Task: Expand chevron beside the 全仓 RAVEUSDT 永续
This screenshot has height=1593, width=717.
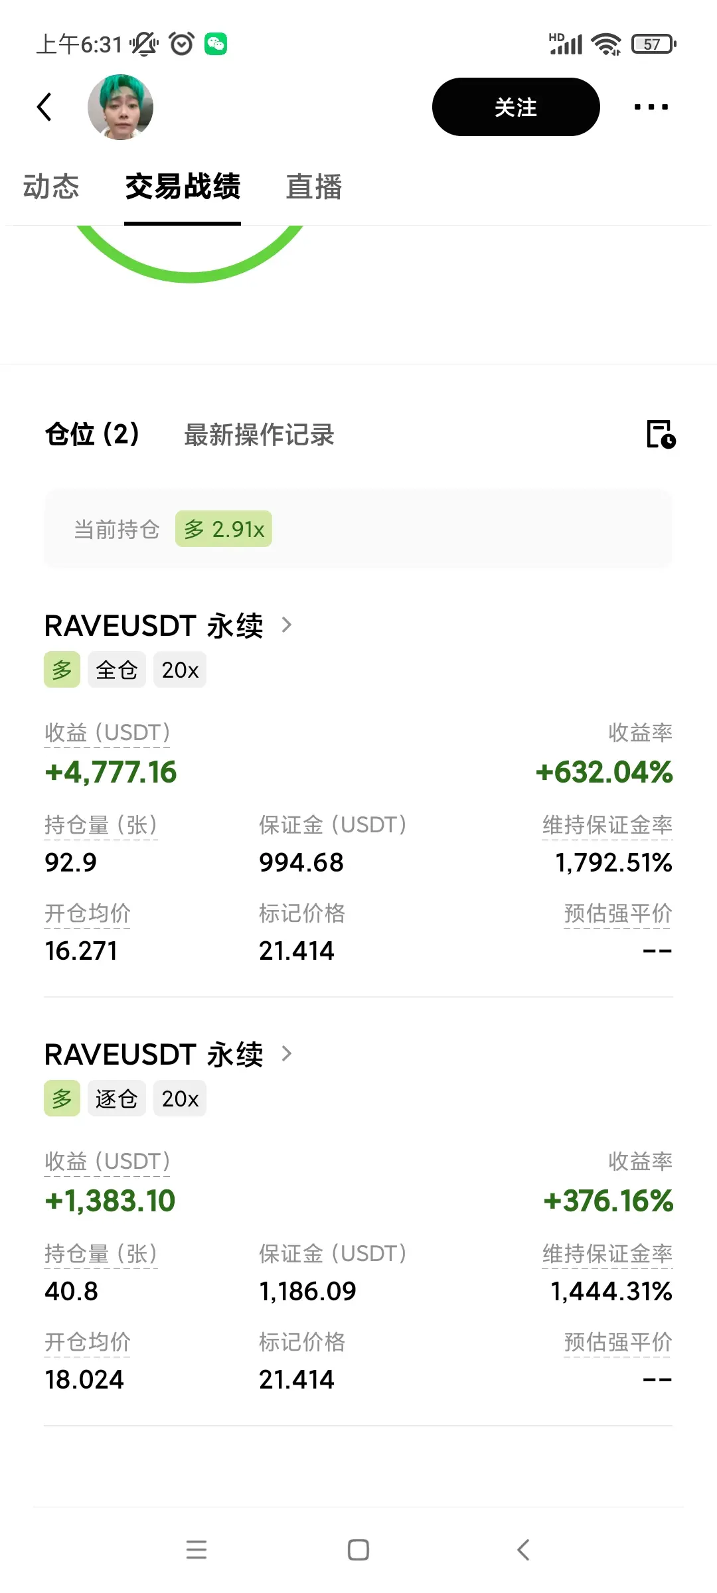Action: pyautogui.click(x=287, y=625)
